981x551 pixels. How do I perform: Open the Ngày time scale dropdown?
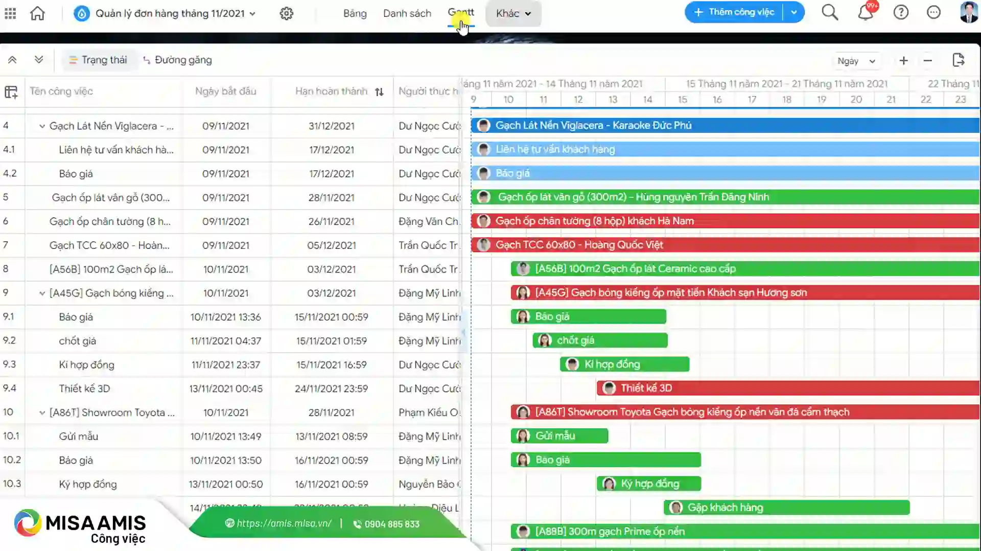(856, 61)
